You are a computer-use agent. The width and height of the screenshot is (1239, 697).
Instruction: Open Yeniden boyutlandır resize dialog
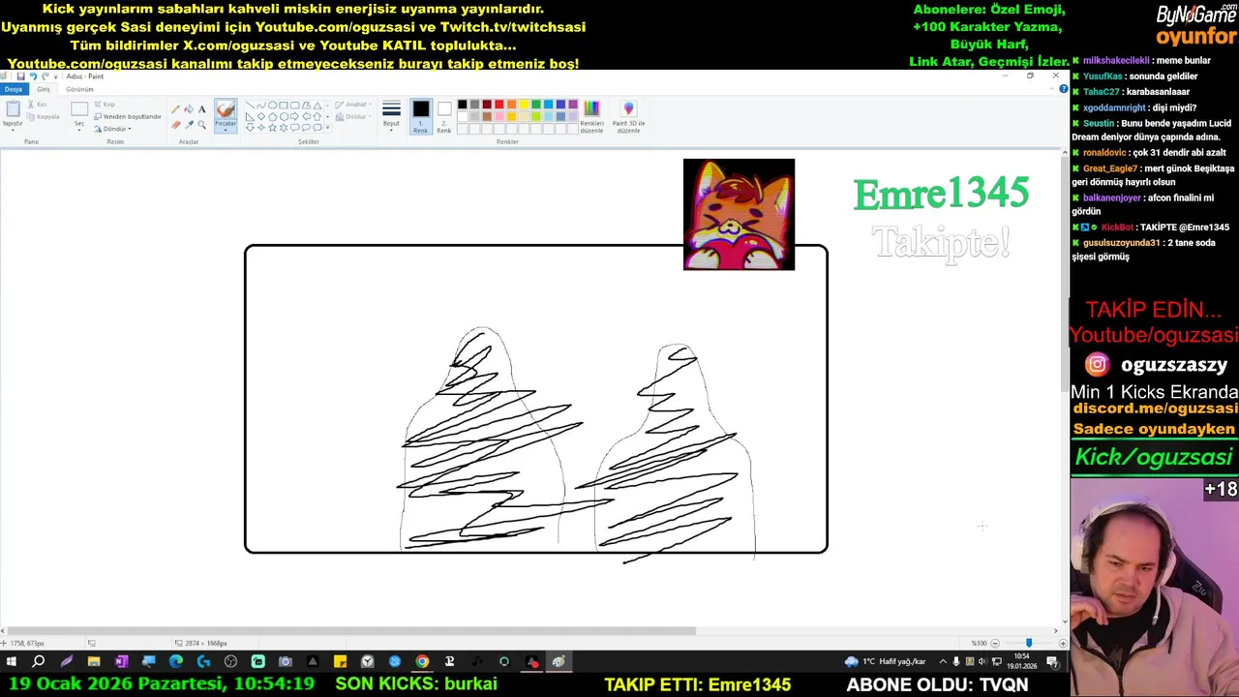tap(127, 116)
